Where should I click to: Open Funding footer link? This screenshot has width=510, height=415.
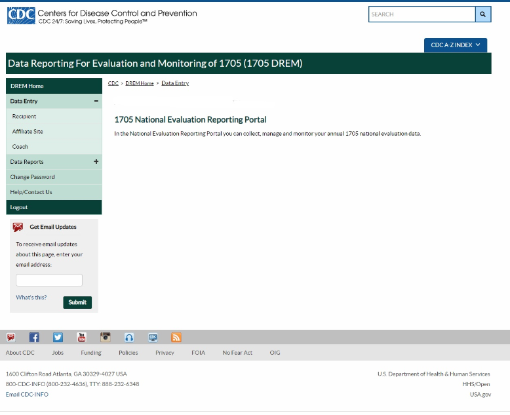91,353
